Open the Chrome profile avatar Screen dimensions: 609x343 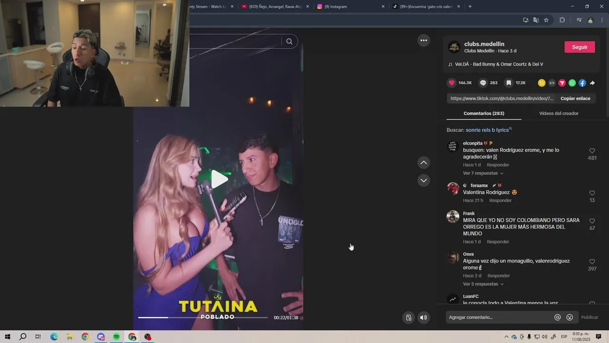click(x=590, y=20)
